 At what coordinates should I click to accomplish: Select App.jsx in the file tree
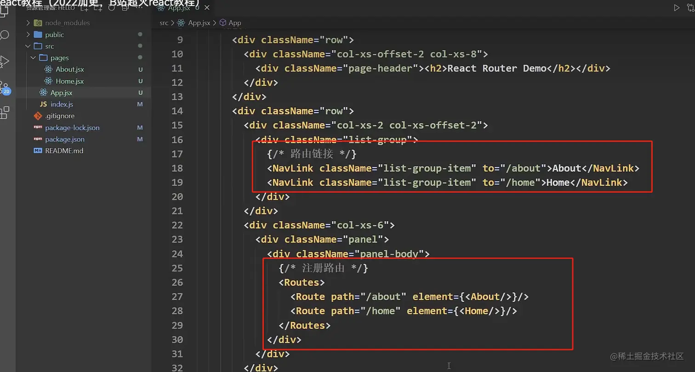(x=62, y=93)
